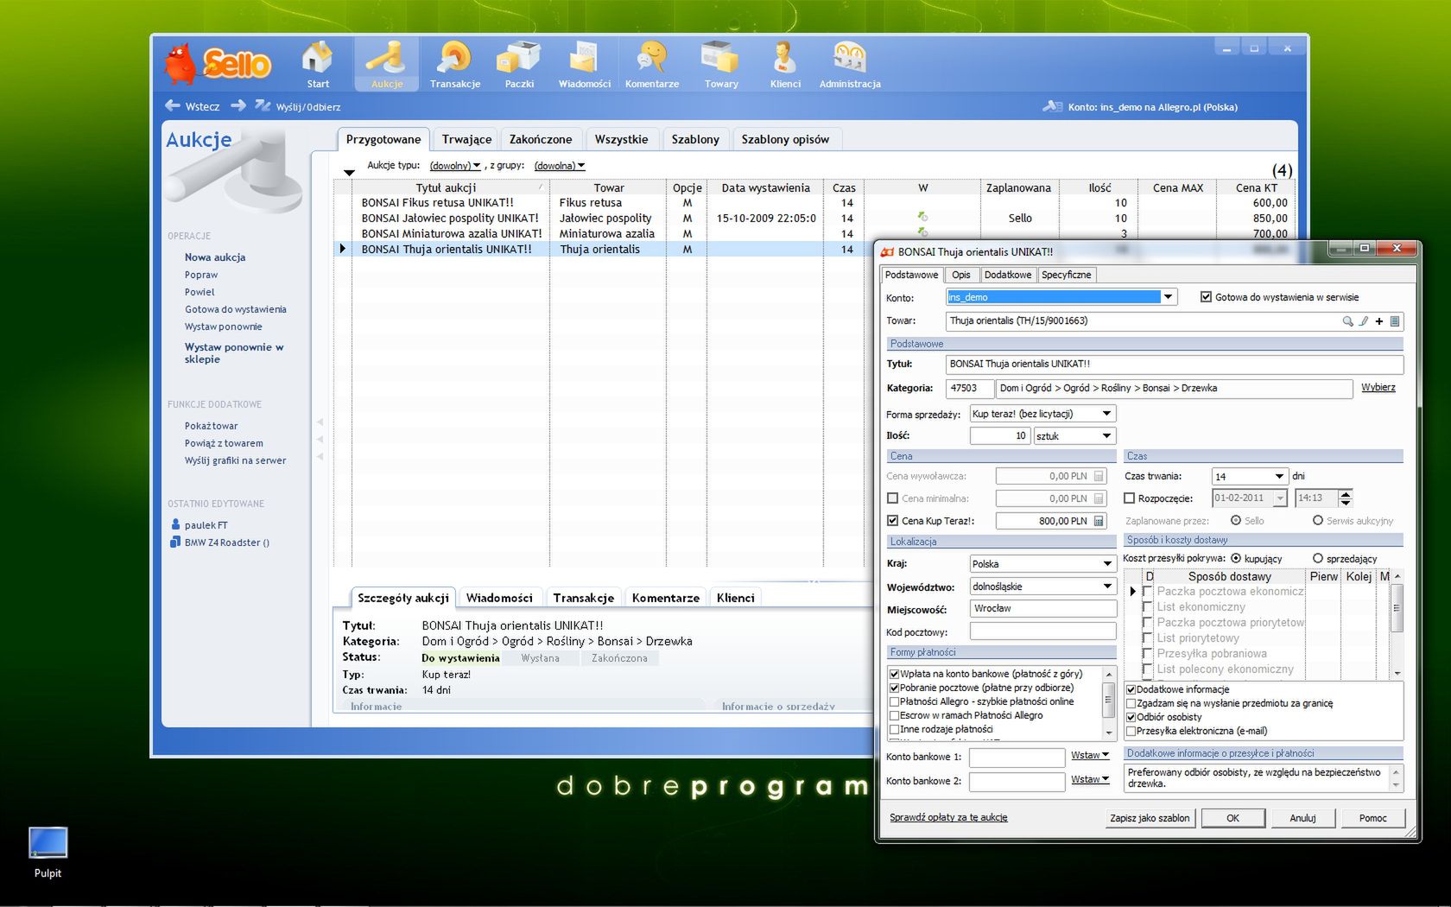Open the Województwo dolnośląskie dropdown

tap(1106, 587)
